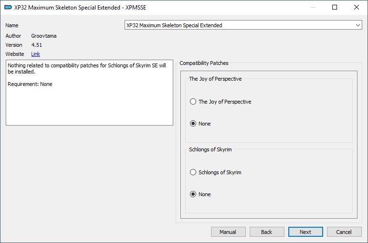Close the installer with the X button
Image resolution: width=368 pixels, height=243 pixels.
click(356, 7)
